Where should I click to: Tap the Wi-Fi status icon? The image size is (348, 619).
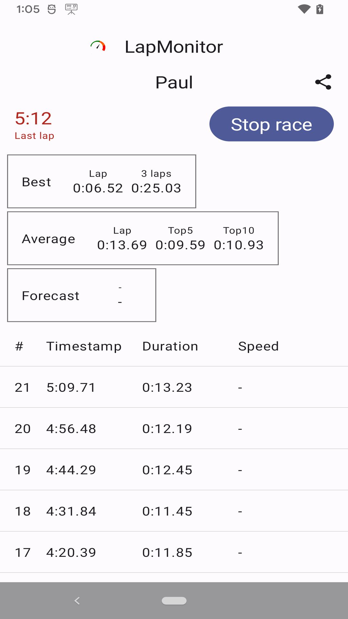[304, 9]
